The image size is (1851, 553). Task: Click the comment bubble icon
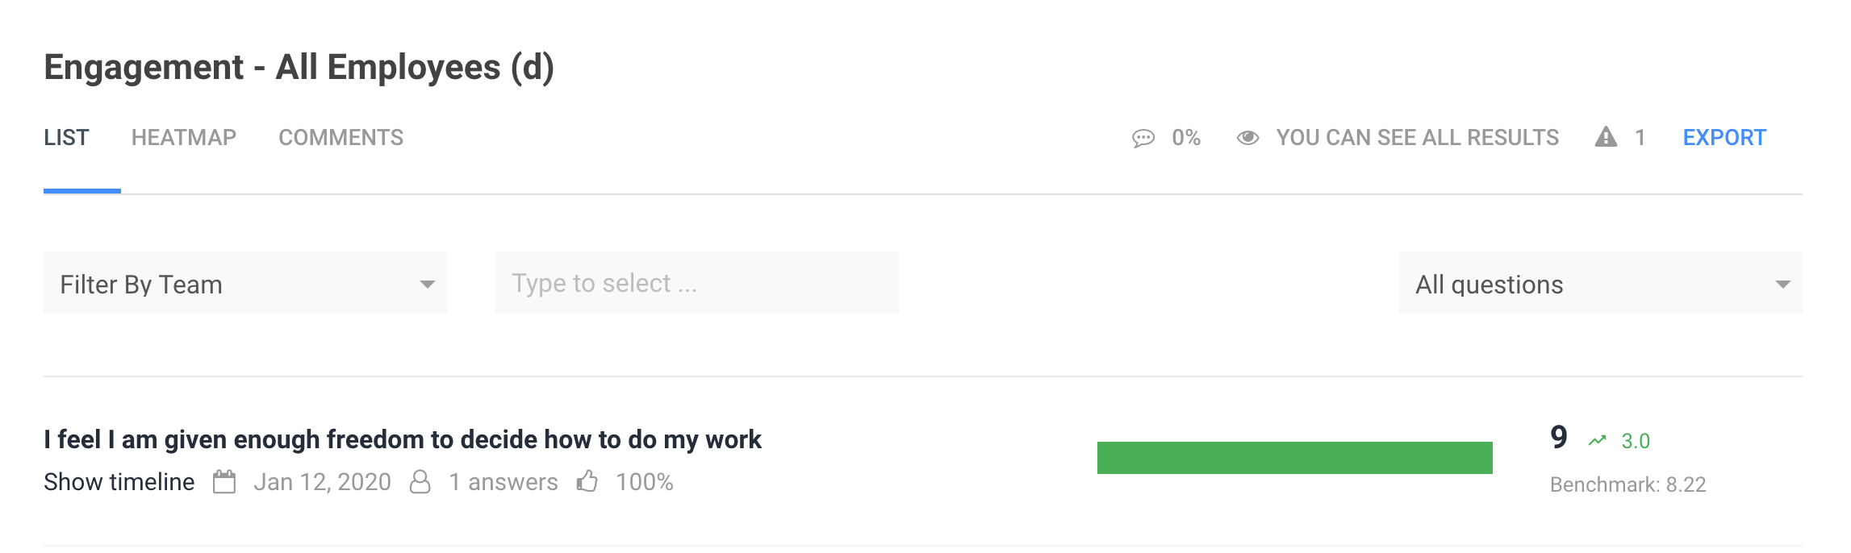point(1143,139)
